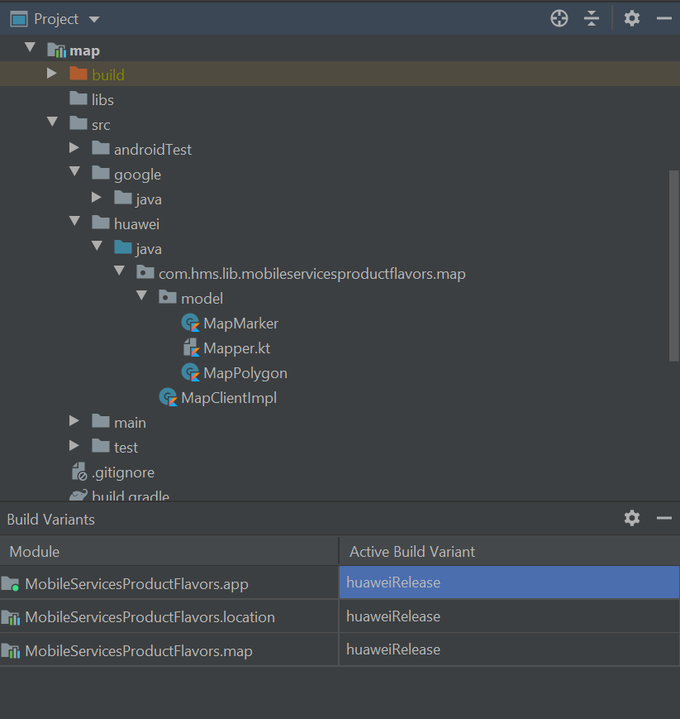Collapse the java folder under huawei
The image size is (680, 719).
click(x=97, y=246)
